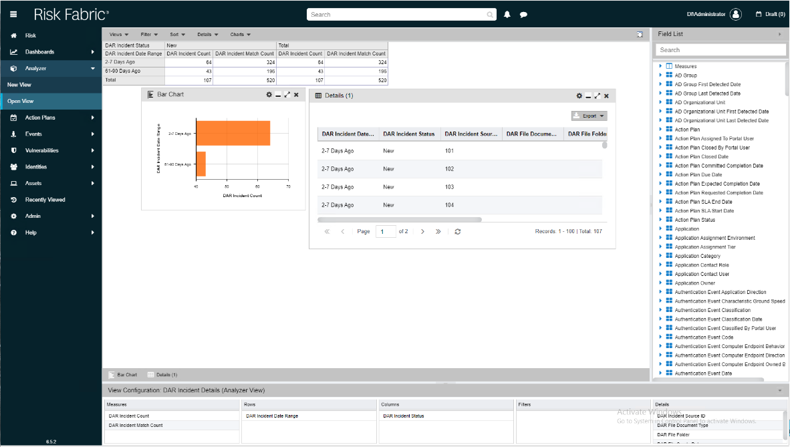Refresh the Details records list
790x447 pixels.
[457, 231]
